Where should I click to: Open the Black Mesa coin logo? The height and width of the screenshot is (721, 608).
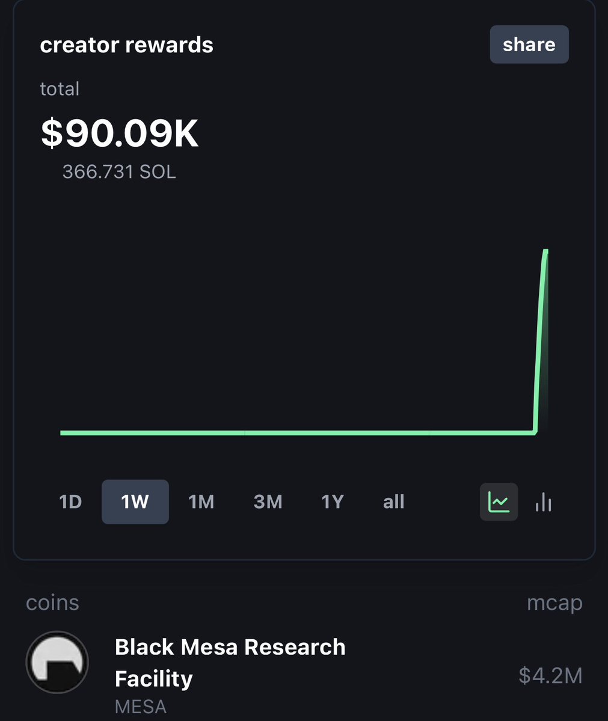tap(57, 662)
